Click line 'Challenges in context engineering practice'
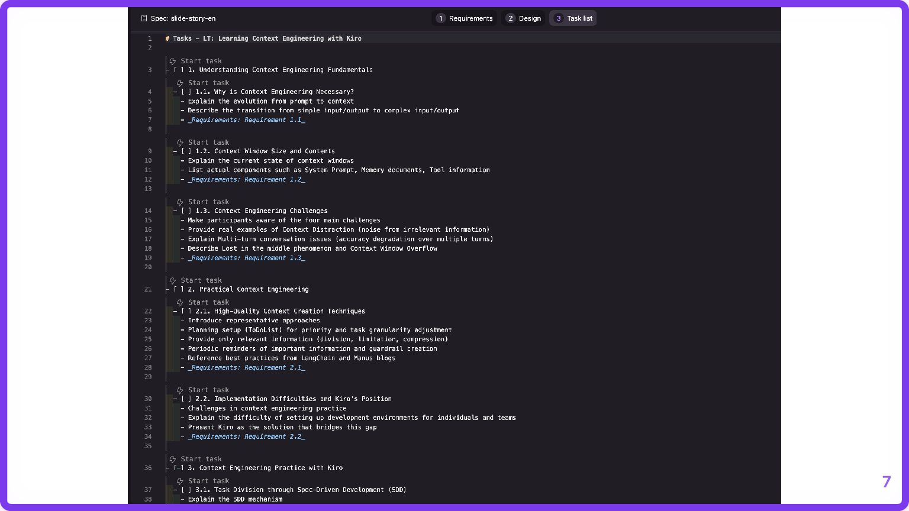909x511 pixels. point(267,408)
